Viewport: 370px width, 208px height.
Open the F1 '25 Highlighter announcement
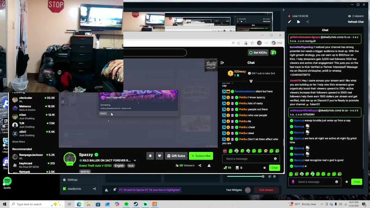[150, 190]
